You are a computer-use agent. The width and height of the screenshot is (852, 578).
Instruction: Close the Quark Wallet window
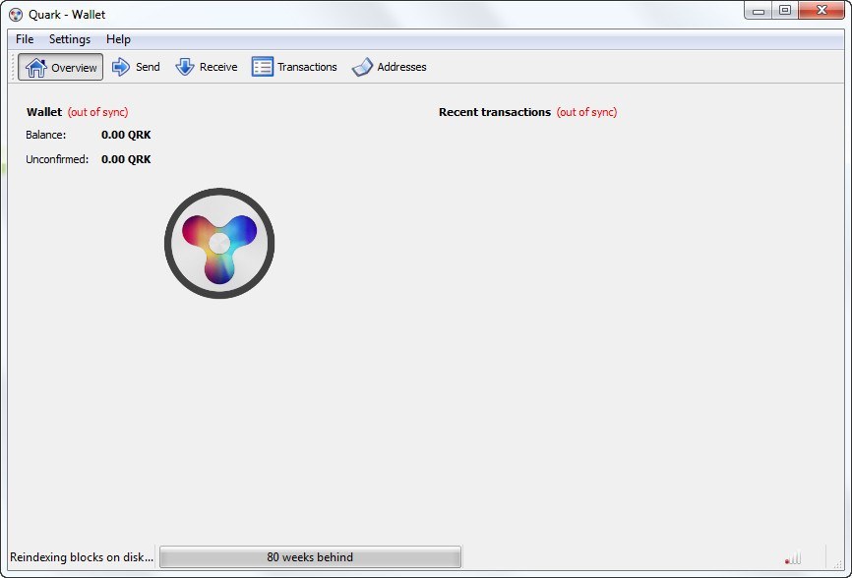point(822,10)
